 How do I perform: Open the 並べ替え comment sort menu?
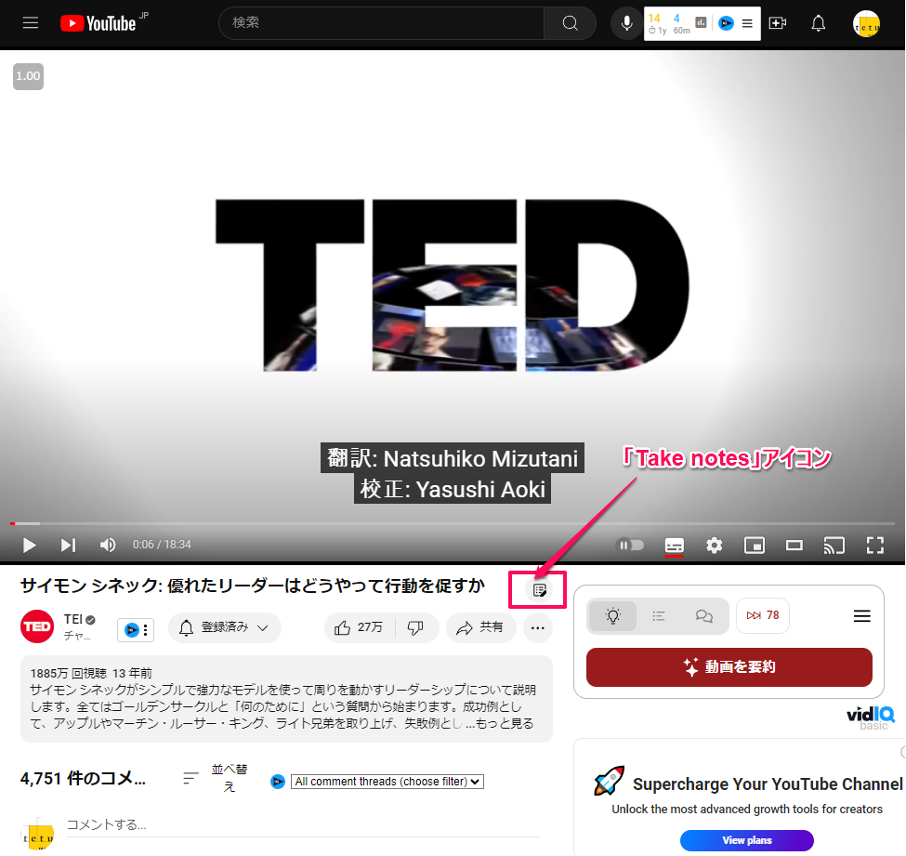point(216,778)
